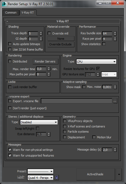Click the Message delay spinner

pyautogui.click(x=115, y=150)
